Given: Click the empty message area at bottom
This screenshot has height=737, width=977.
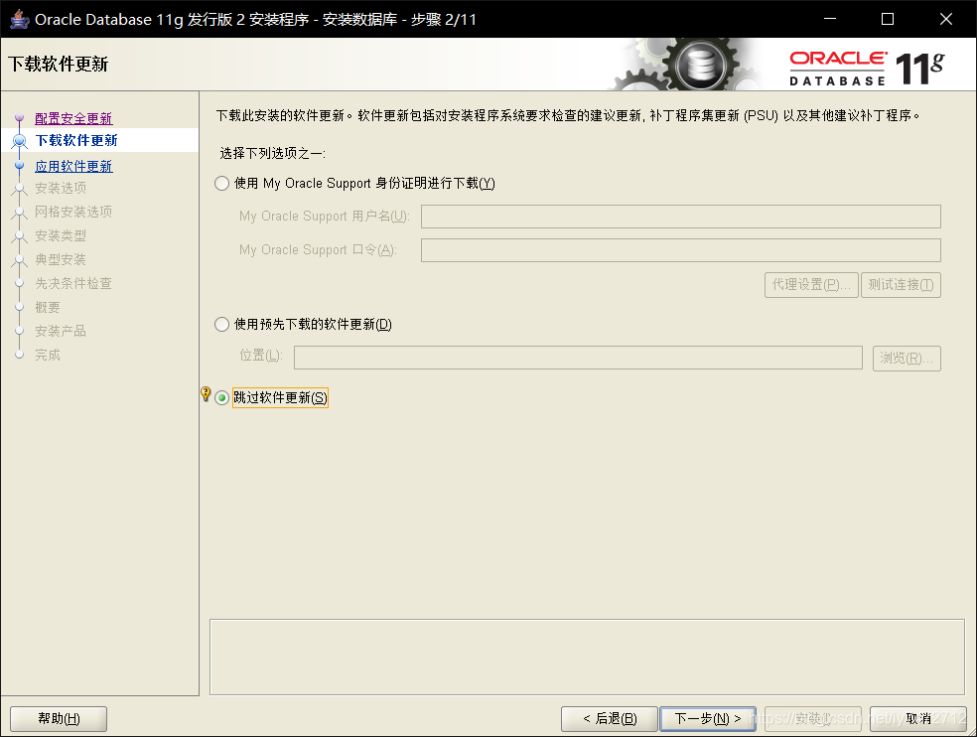Looking at the screenshot, I should click(587, 658).
